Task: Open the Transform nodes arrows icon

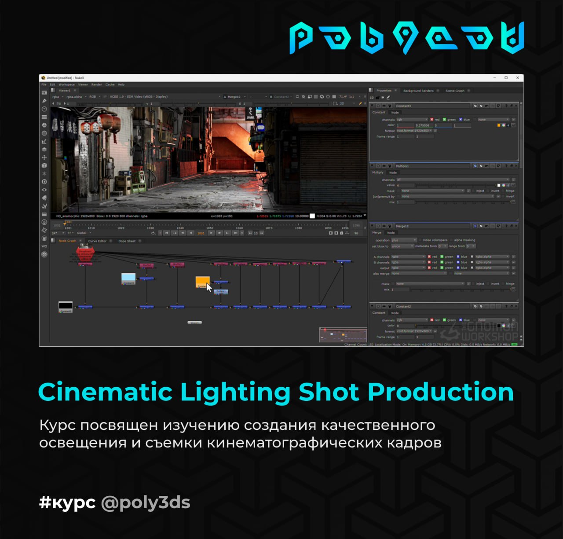Action: pos(44,157)
